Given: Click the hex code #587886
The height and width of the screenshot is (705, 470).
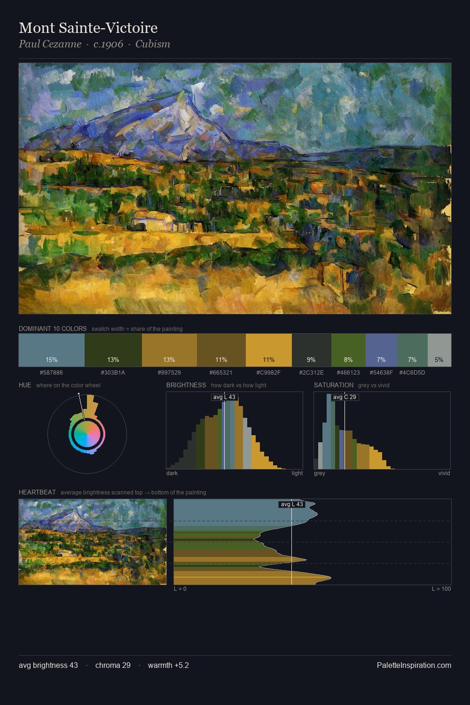Looking at the screenshot, I should [52, 373].
